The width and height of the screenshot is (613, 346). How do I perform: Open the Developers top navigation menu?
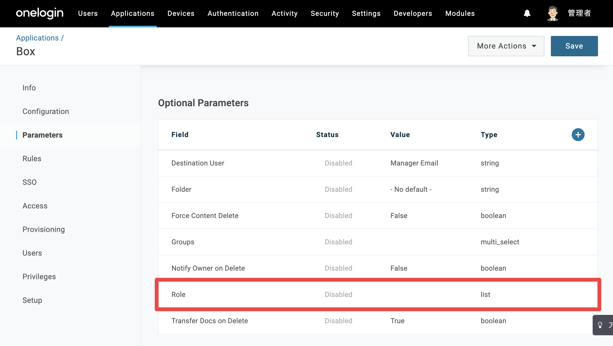(x=413, y=13)
